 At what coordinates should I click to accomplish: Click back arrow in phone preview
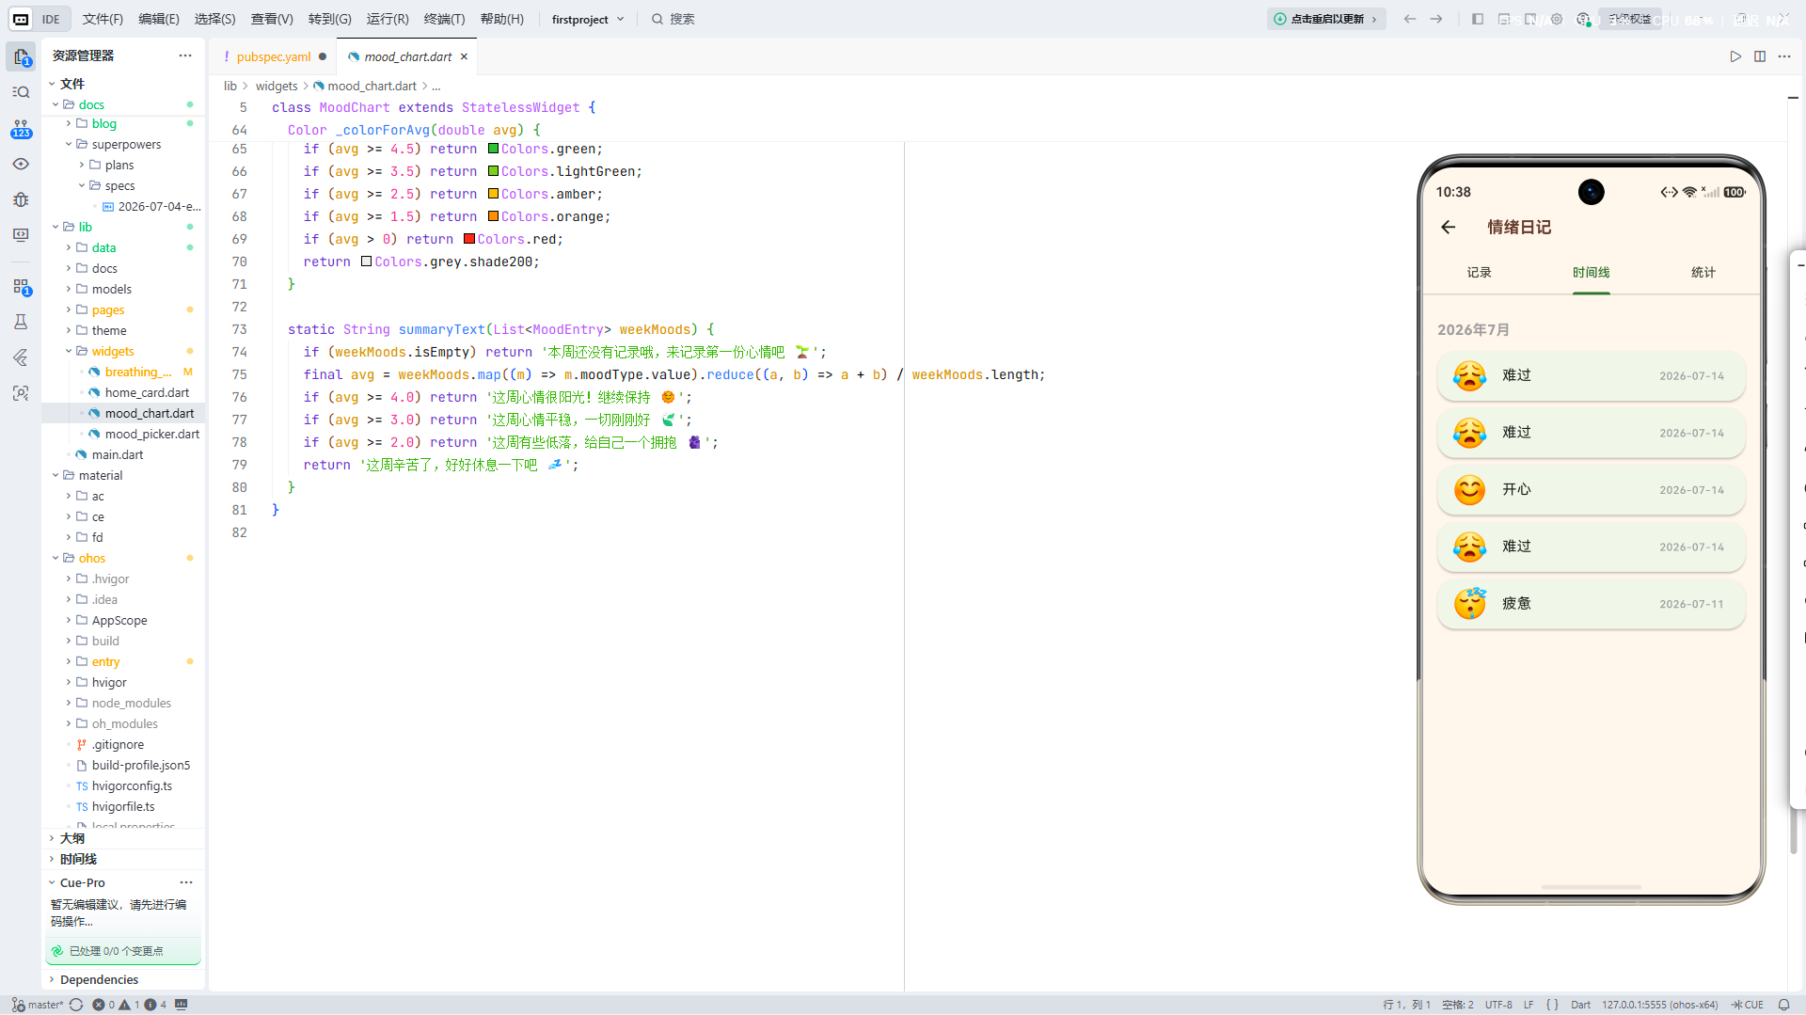coord(1449,227)
